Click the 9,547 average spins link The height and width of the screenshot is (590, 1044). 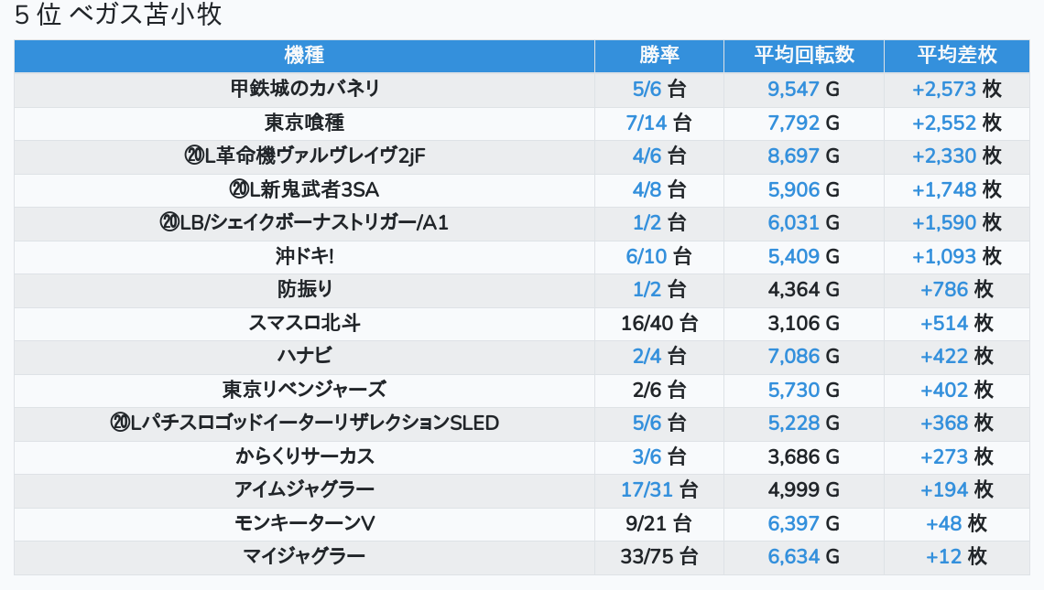(x=793, y=90)
